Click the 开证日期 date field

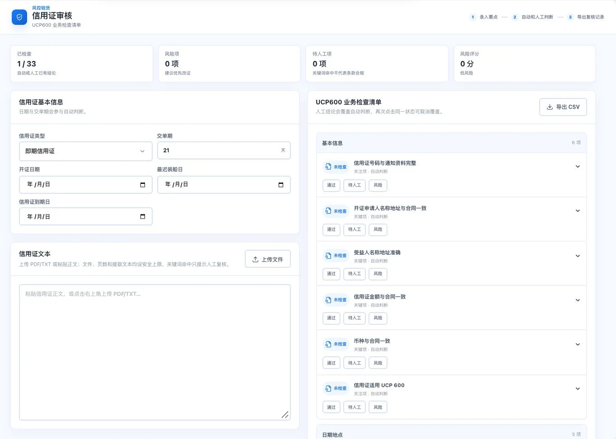pos(86,185)
